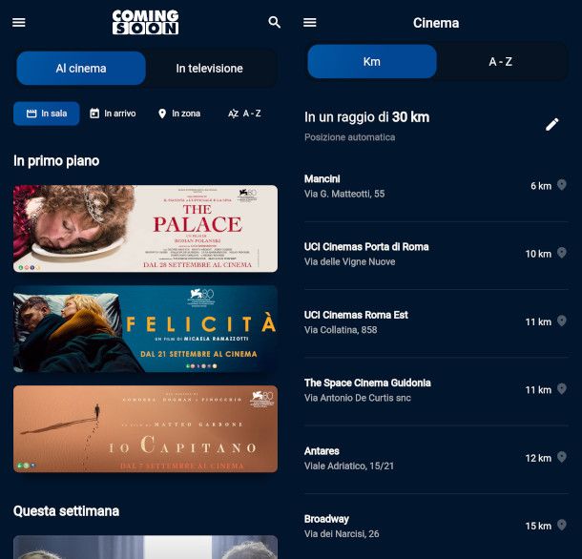Open hamburger menu on Cinema screen

tap(310, 23)
